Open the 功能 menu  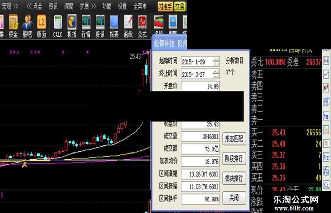click(106, 6)
